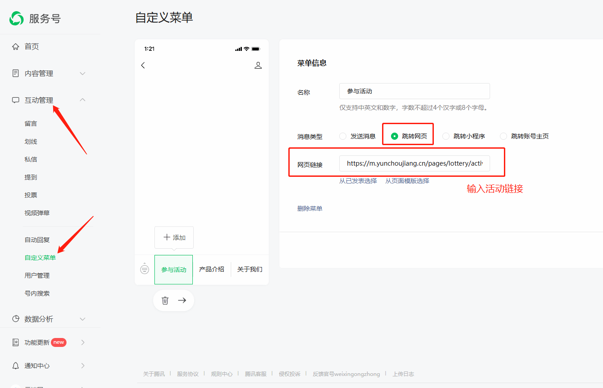Expand the 数据分析 chevron
603x388 pixels.
pyautogui.click(x=83, y=319)
